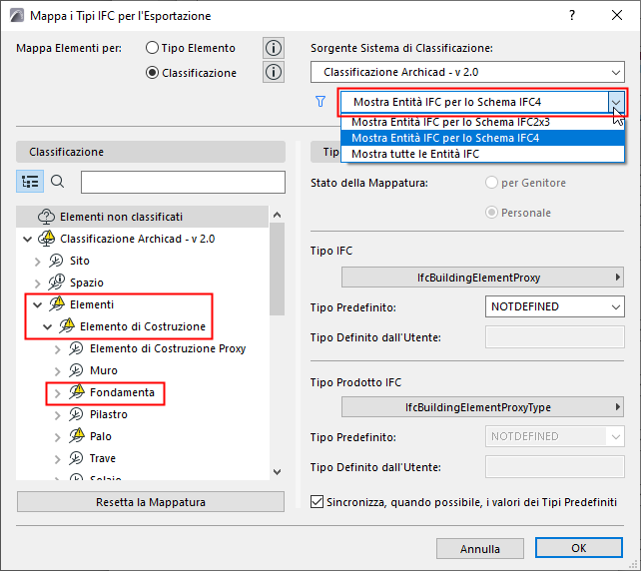Viewport: 641px width, 571px height.
Task: Open the IfcBuildingElementProxy type menu
Action: coord(482,278)
